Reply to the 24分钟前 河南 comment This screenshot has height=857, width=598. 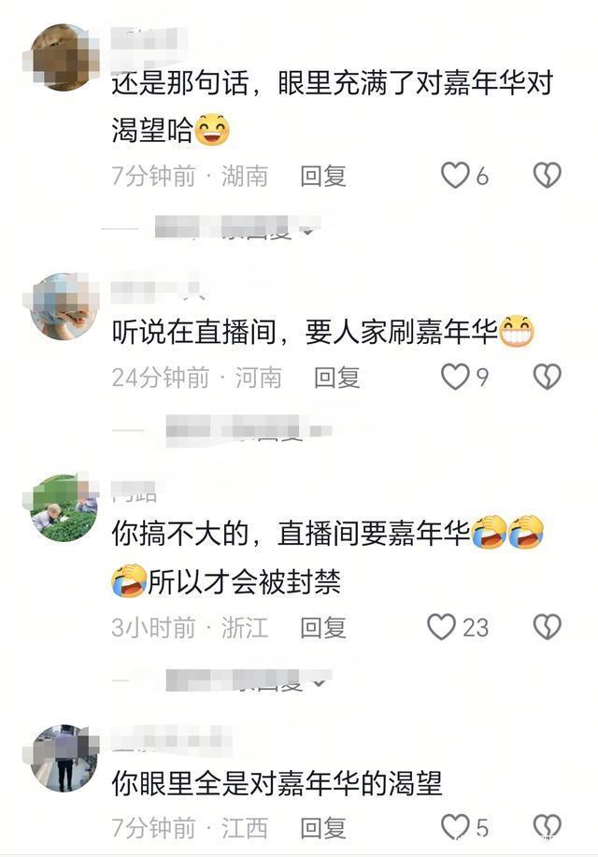click(336, 378)
